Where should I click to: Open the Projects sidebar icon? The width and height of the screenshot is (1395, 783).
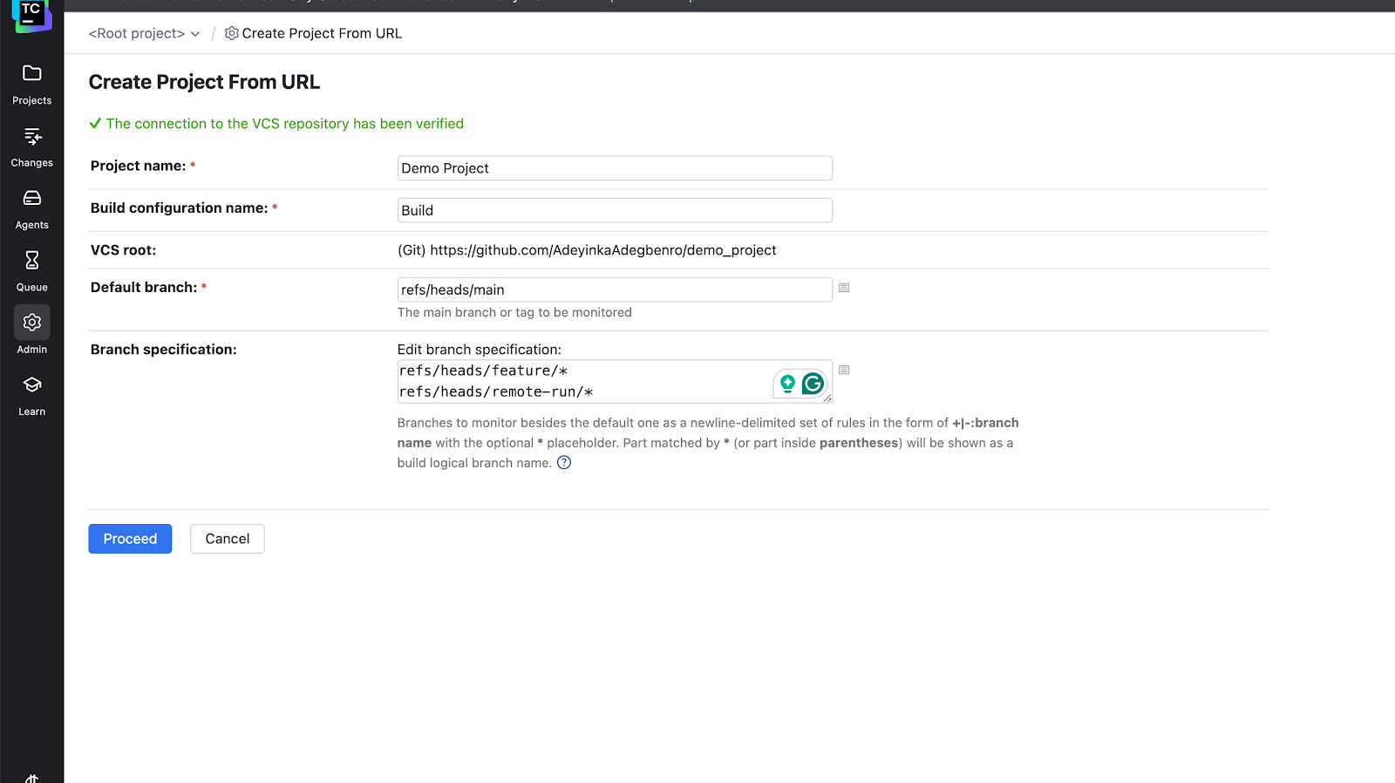32,74
